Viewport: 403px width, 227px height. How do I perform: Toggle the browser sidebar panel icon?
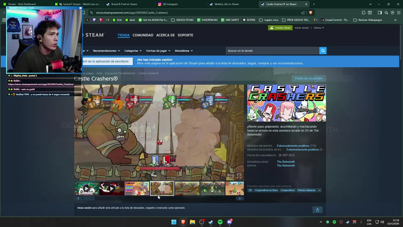pos(380,13)
